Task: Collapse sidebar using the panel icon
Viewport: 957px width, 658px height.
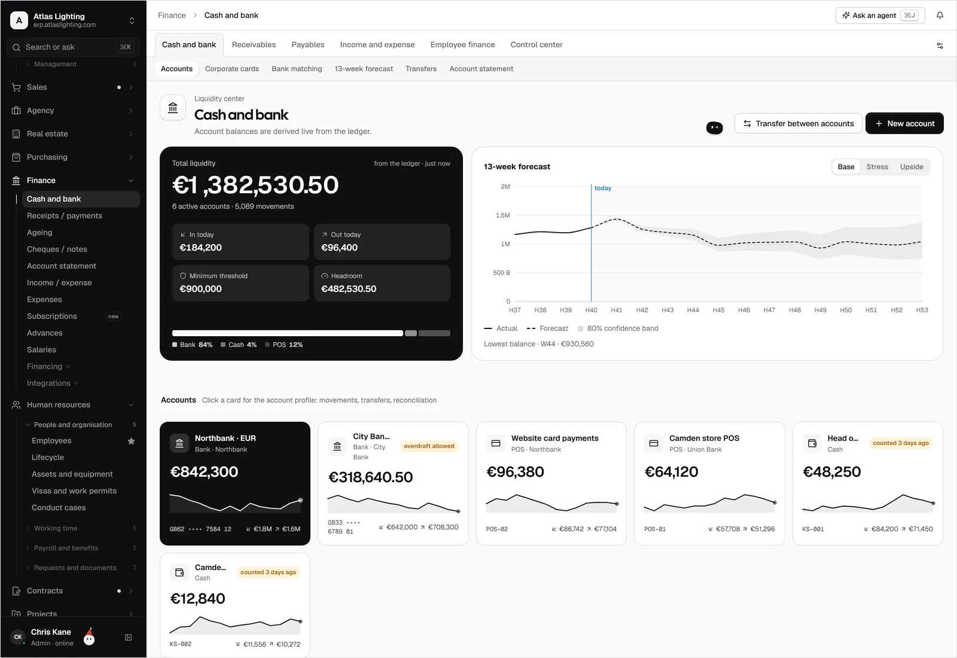Action: coord(128,638)
